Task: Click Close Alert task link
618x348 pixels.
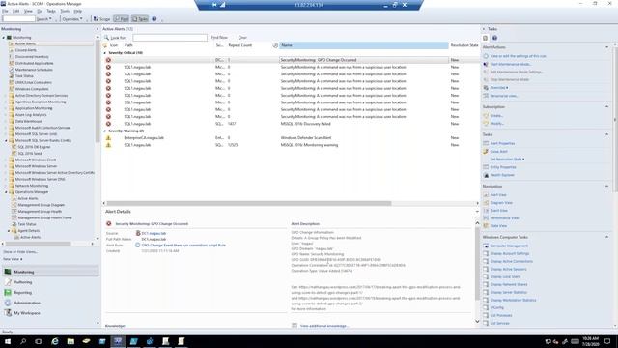Action: pos(499,152)
